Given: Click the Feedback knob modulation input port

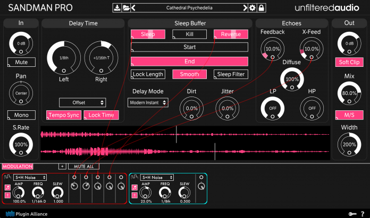Looking at the screenshot, I should pyautogui.click(x=273, y=57).
